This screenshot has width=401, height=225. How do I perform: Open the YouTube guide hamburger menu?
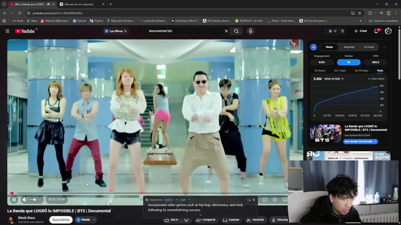tap(8, 31)
